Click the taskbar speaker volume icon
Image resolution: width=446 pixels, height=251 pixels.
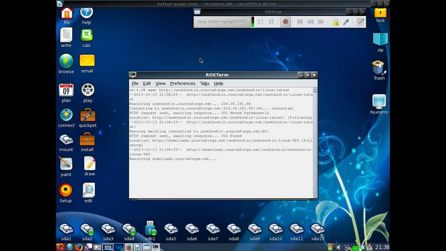tap(338, 248)
